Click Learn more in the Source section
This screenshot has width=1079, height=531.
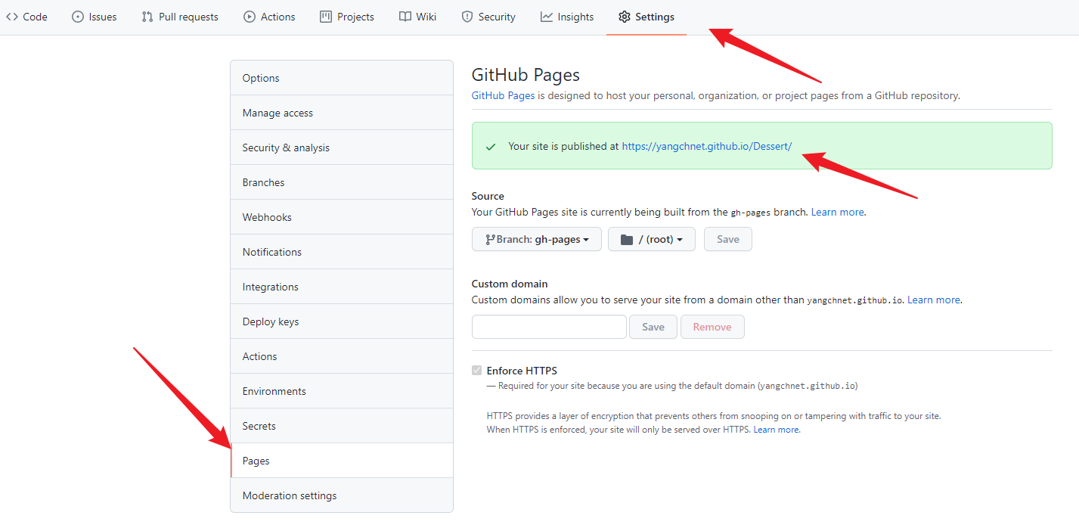[x=838, y=212]
